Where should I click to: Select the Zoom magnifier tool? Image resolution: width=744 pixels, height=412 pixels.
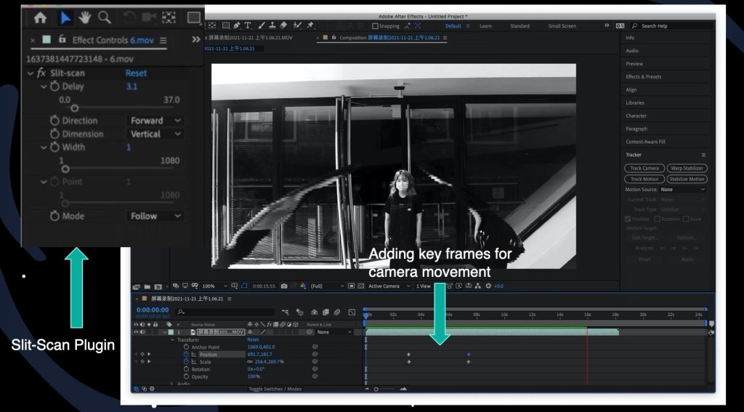point(105,17)
